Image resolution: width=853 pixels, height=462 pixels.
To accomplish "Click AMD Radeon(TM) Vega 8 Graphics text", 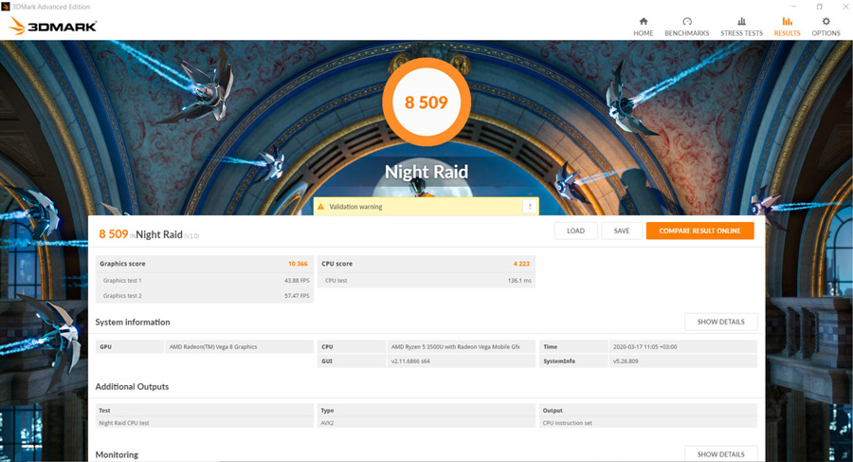I will point(213,347).
